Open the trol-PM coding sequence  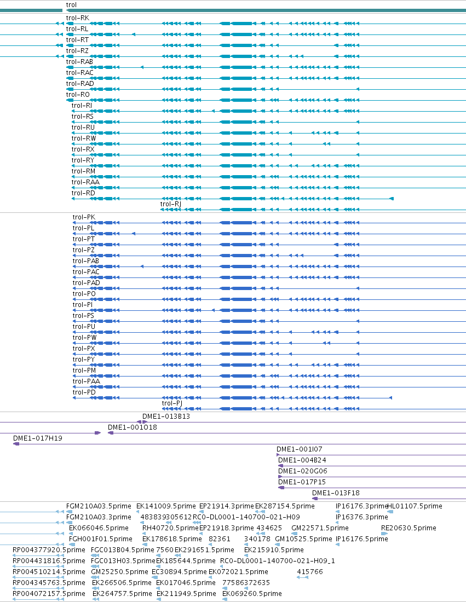pyautogui.click(x=84, y=370)
